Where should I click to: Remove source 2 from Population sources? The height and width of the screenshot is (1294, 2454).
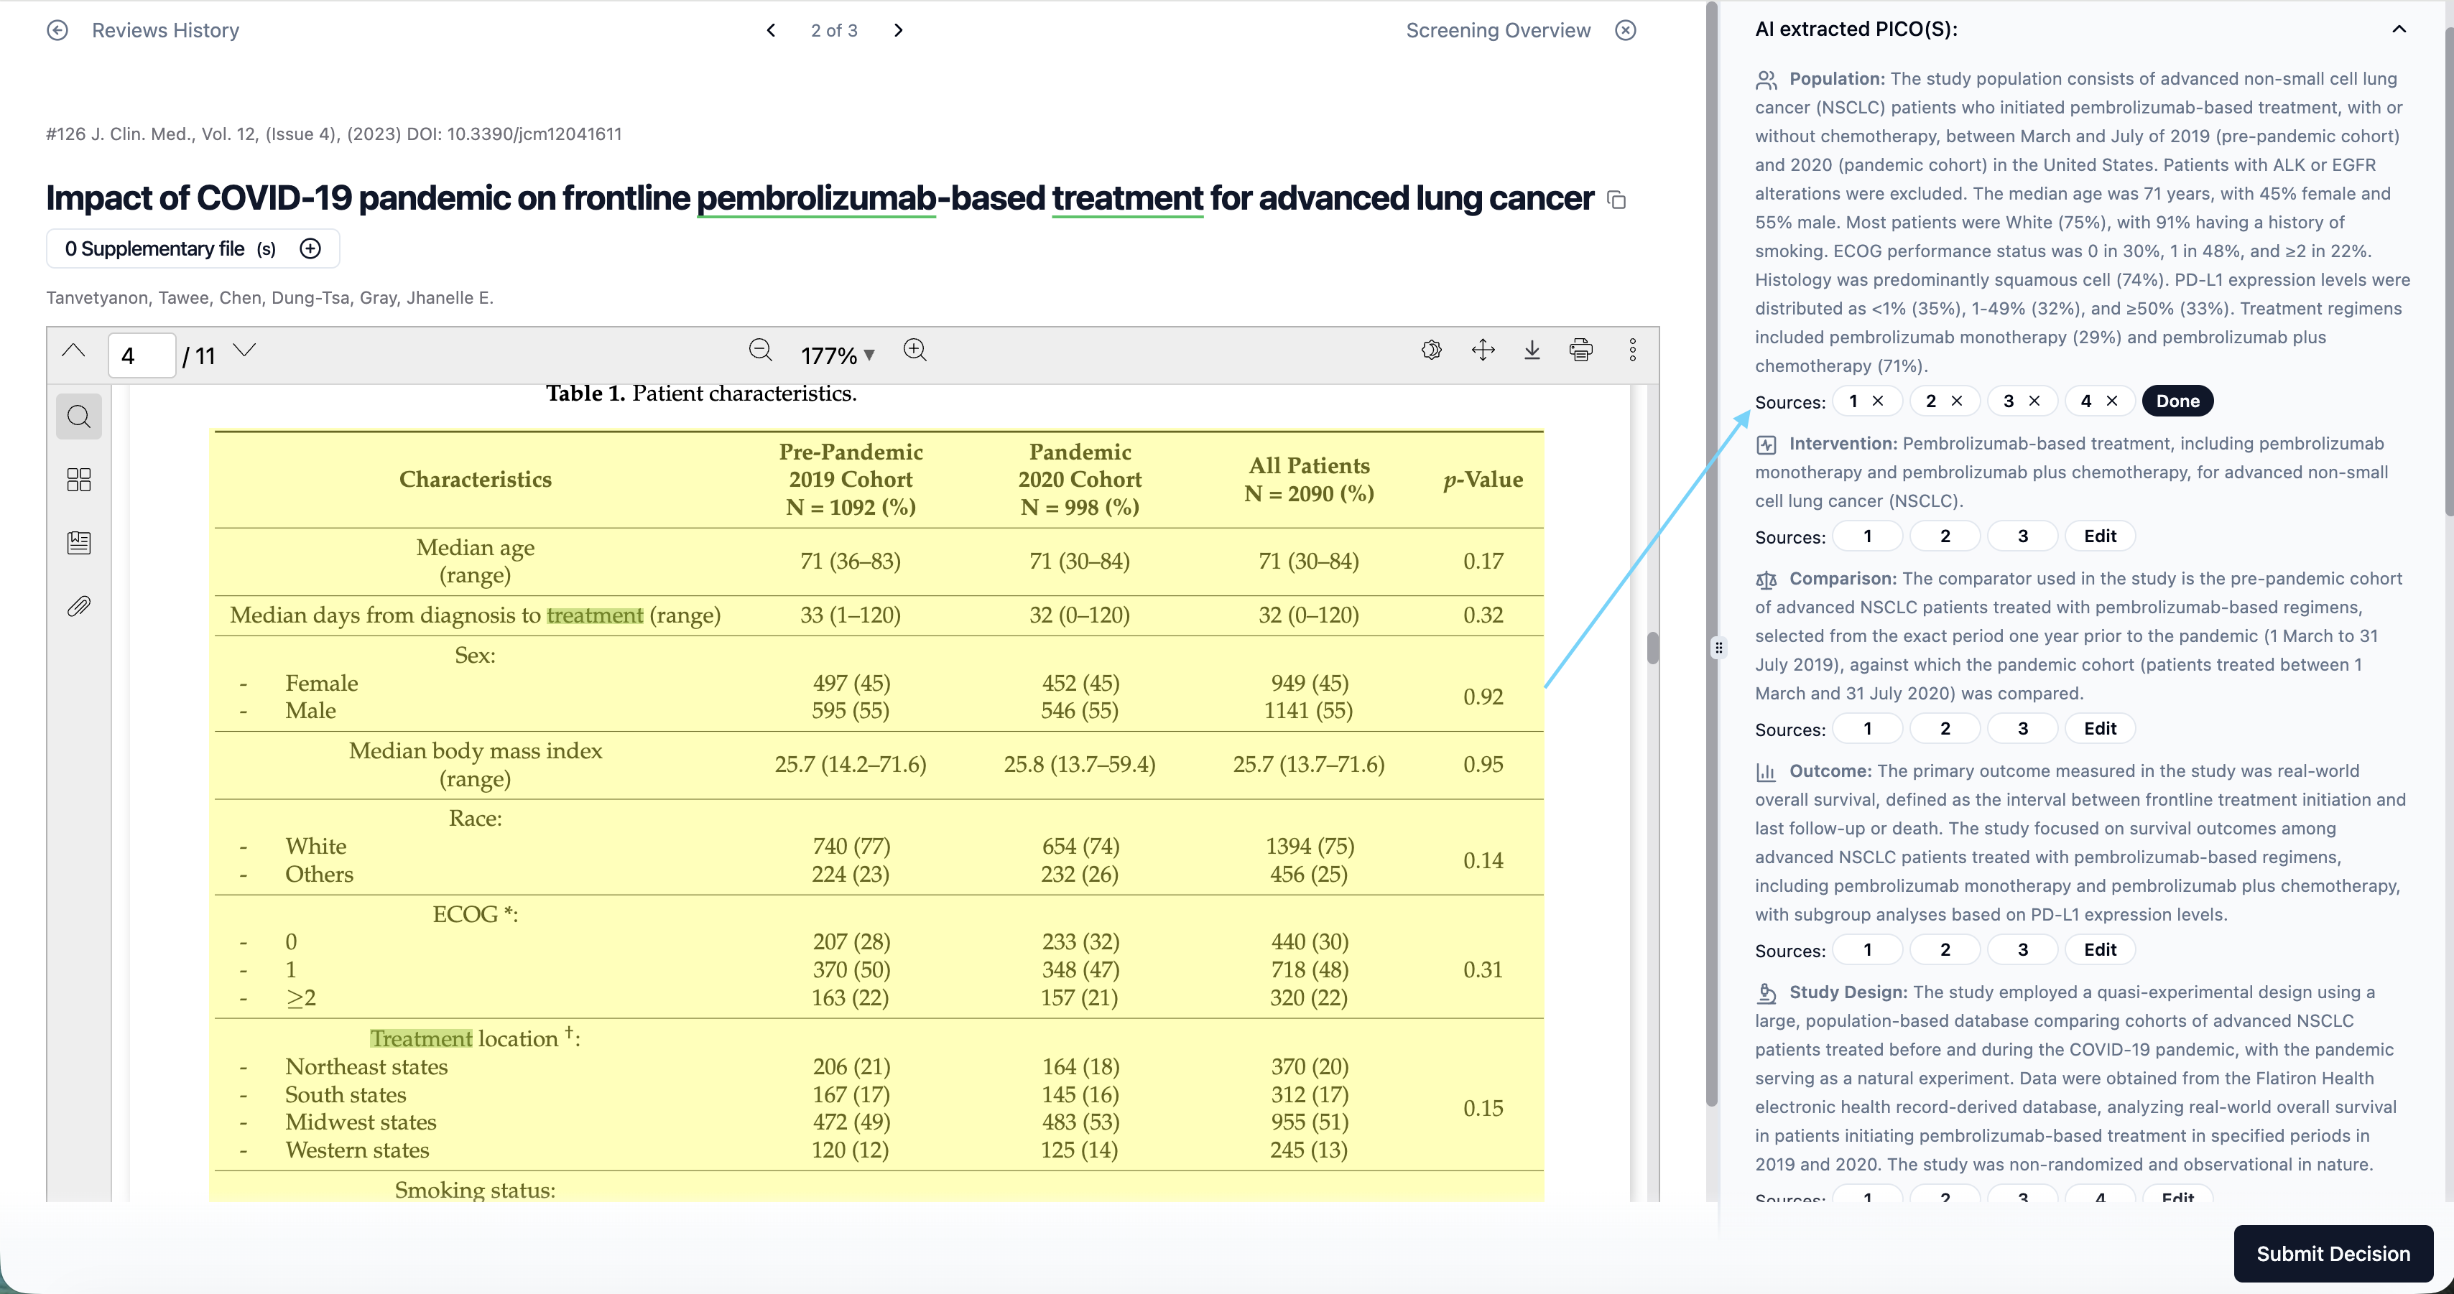pos(1957,401)
